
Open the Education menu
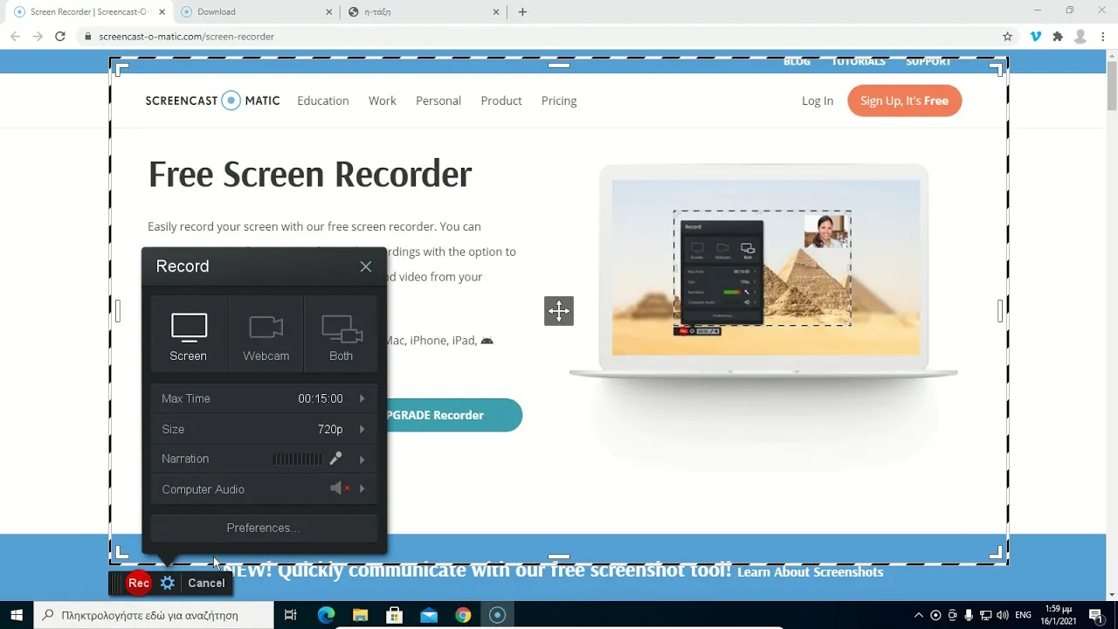pos(323,100)
